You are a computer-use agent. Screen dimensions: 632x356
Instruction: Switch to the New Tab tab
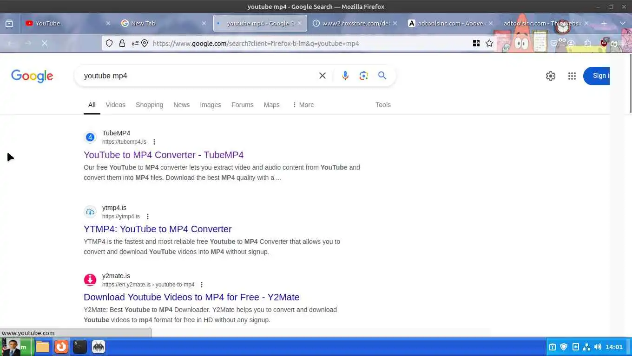pos(163,23)
